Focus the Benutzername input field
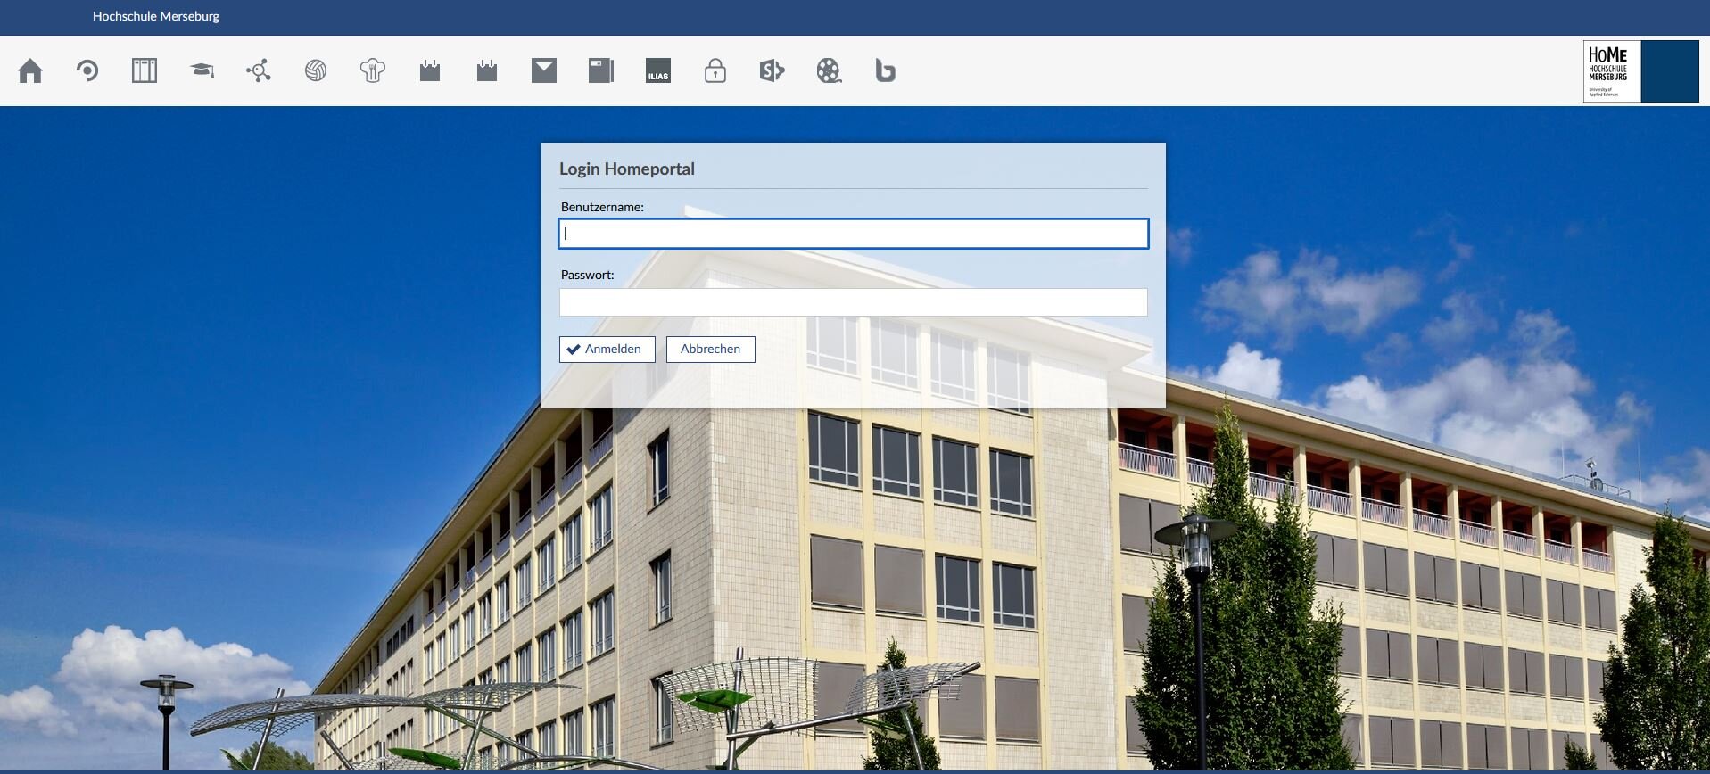 (x=854, y=234)
